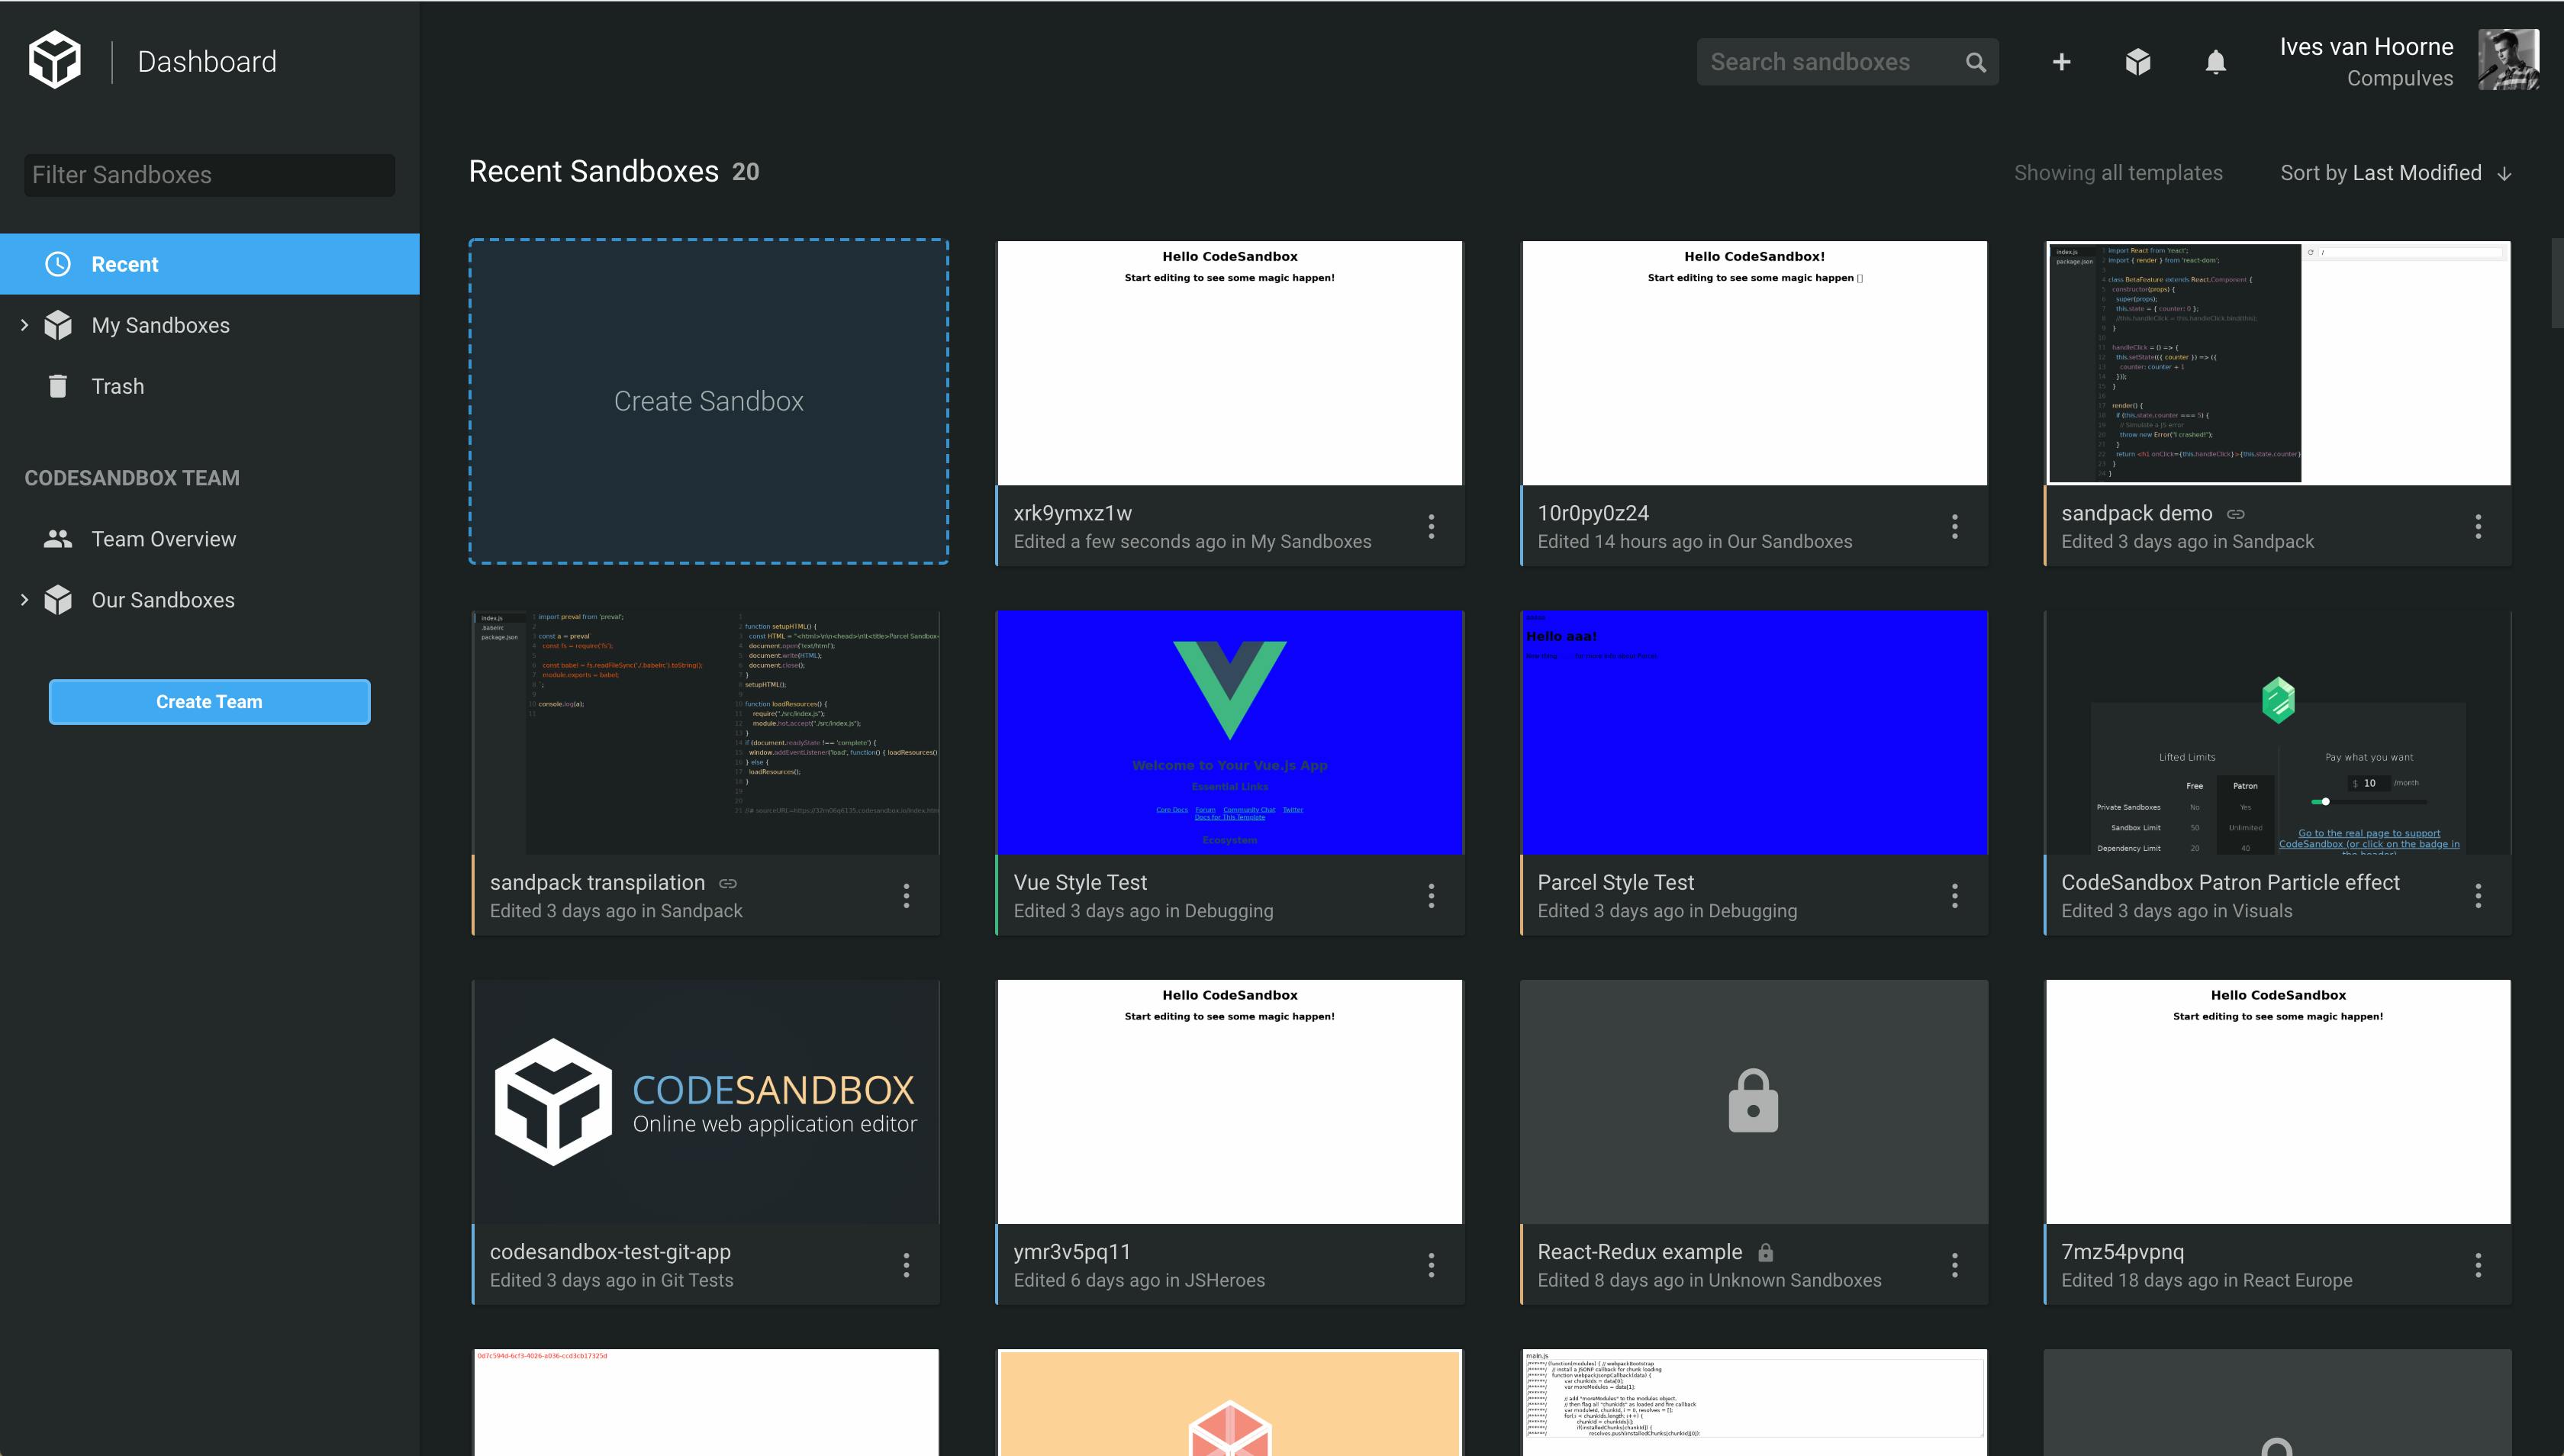Open the 10r0py0z24 sandbox thumbnail
2564x1456 pixels.
1754,363
